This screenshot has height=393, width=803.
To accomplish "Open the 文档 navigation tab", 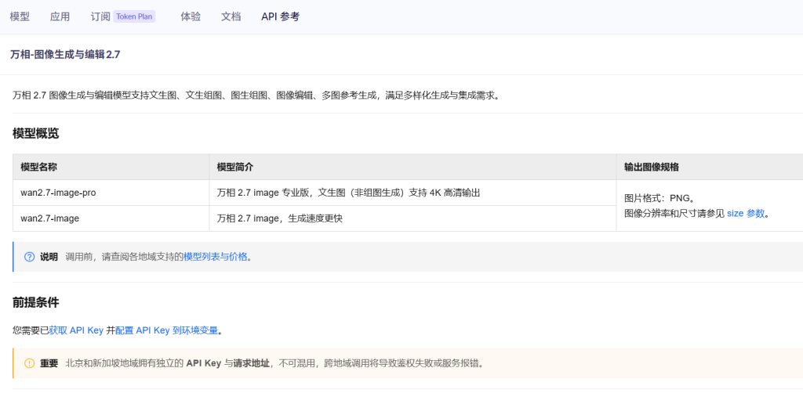I will pyautogui.click(x=231, y=16).
